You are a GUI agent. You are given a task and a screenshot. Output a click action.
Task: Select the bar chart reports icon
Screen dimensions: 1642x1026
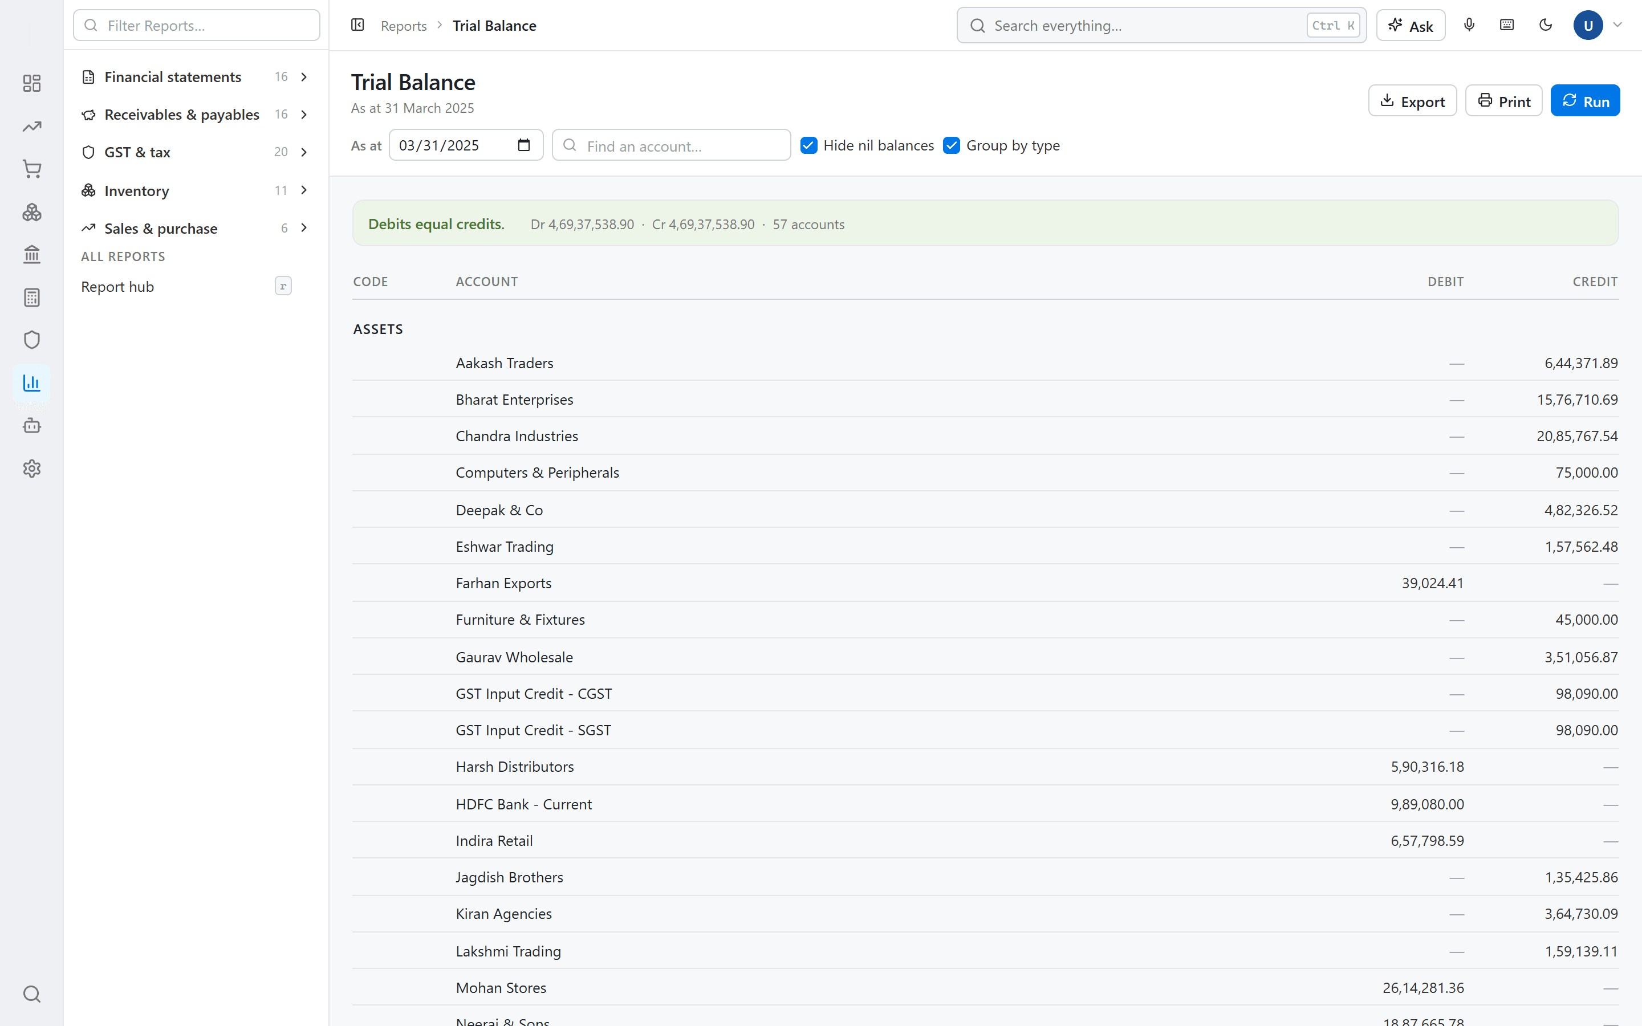pos(32,382)
